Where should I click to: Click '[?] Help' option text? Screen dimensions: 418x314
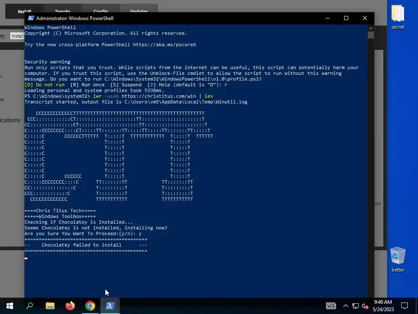coord(159,85)
